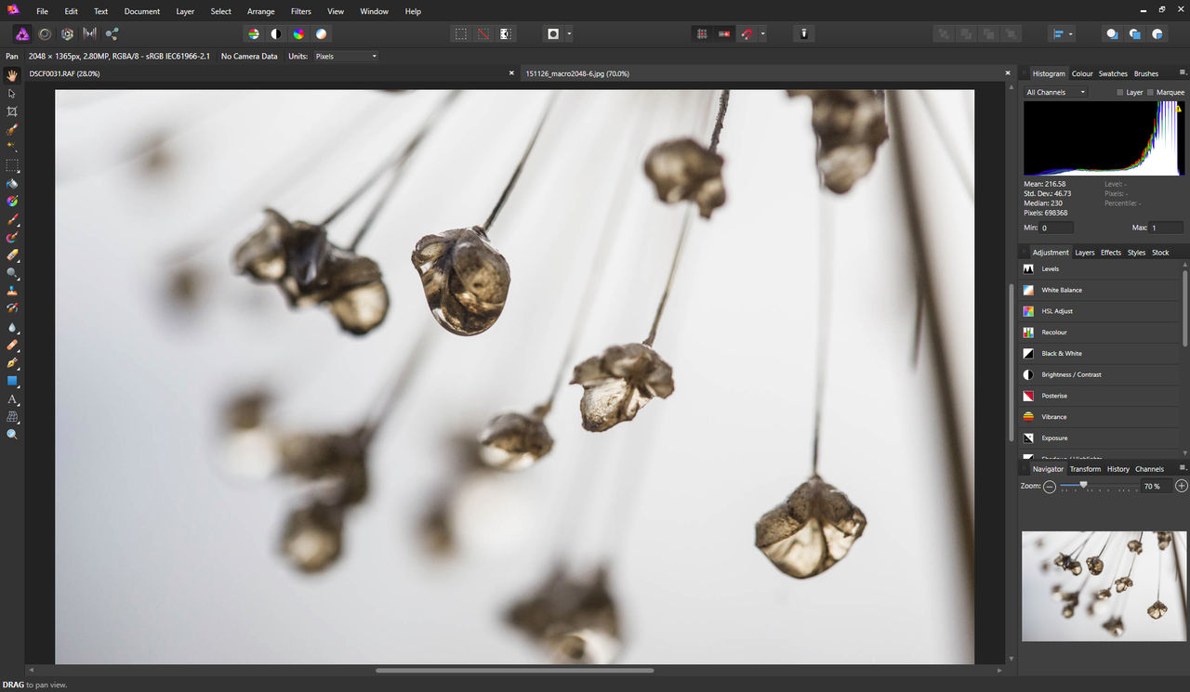The image size is (1190, 692).
Task: Select the Crop tool
Action: point(12,111)
